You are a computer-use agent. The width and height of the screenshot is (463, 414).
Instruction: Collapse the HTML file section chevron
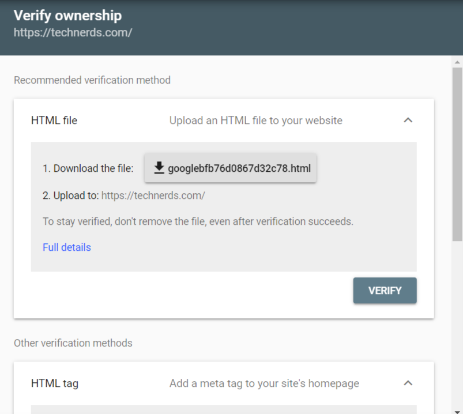[x=408, y=120]
